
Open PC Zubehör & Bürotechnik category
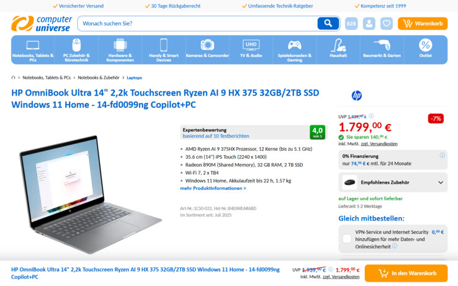tap(76, 50)
